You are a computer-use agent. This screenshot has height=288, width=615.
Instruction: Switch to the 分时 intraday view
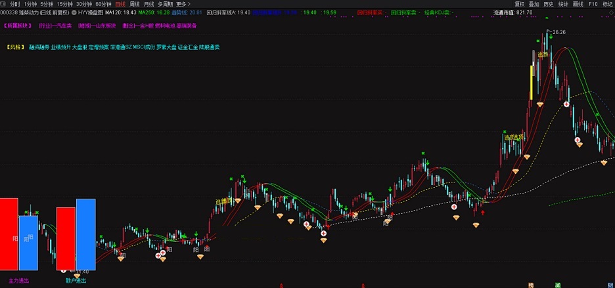pos(14,5)
